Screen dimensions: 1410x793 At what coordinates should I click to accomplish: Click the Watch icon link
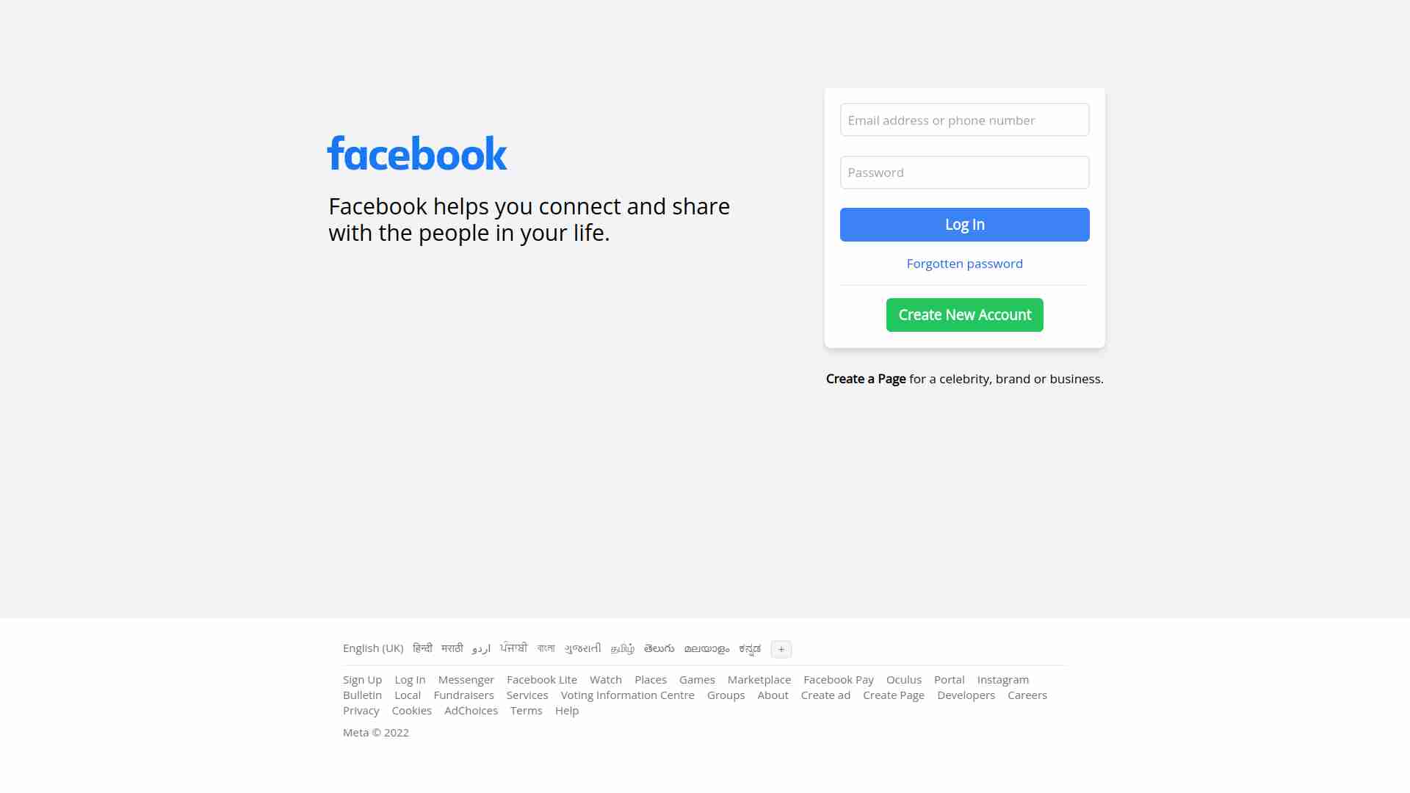(x=605, y=678)
